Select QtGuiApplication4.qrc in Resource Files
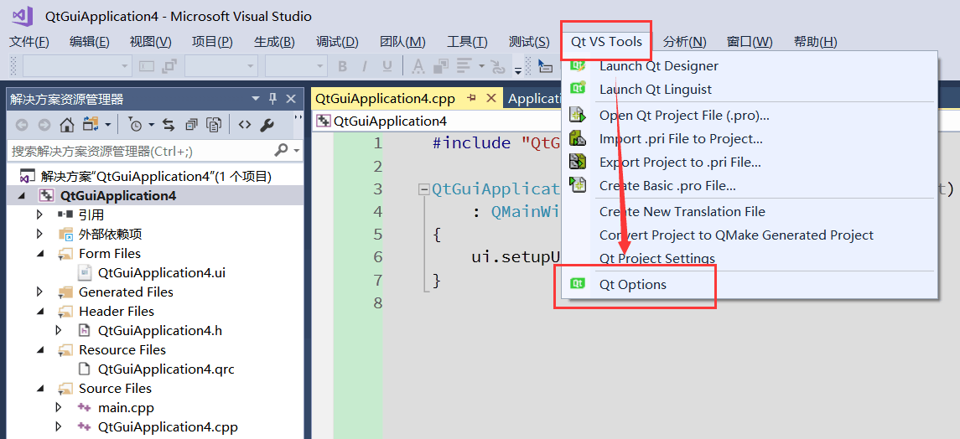The width and height of the screenshot is (960, 439). tap(166, 369)
